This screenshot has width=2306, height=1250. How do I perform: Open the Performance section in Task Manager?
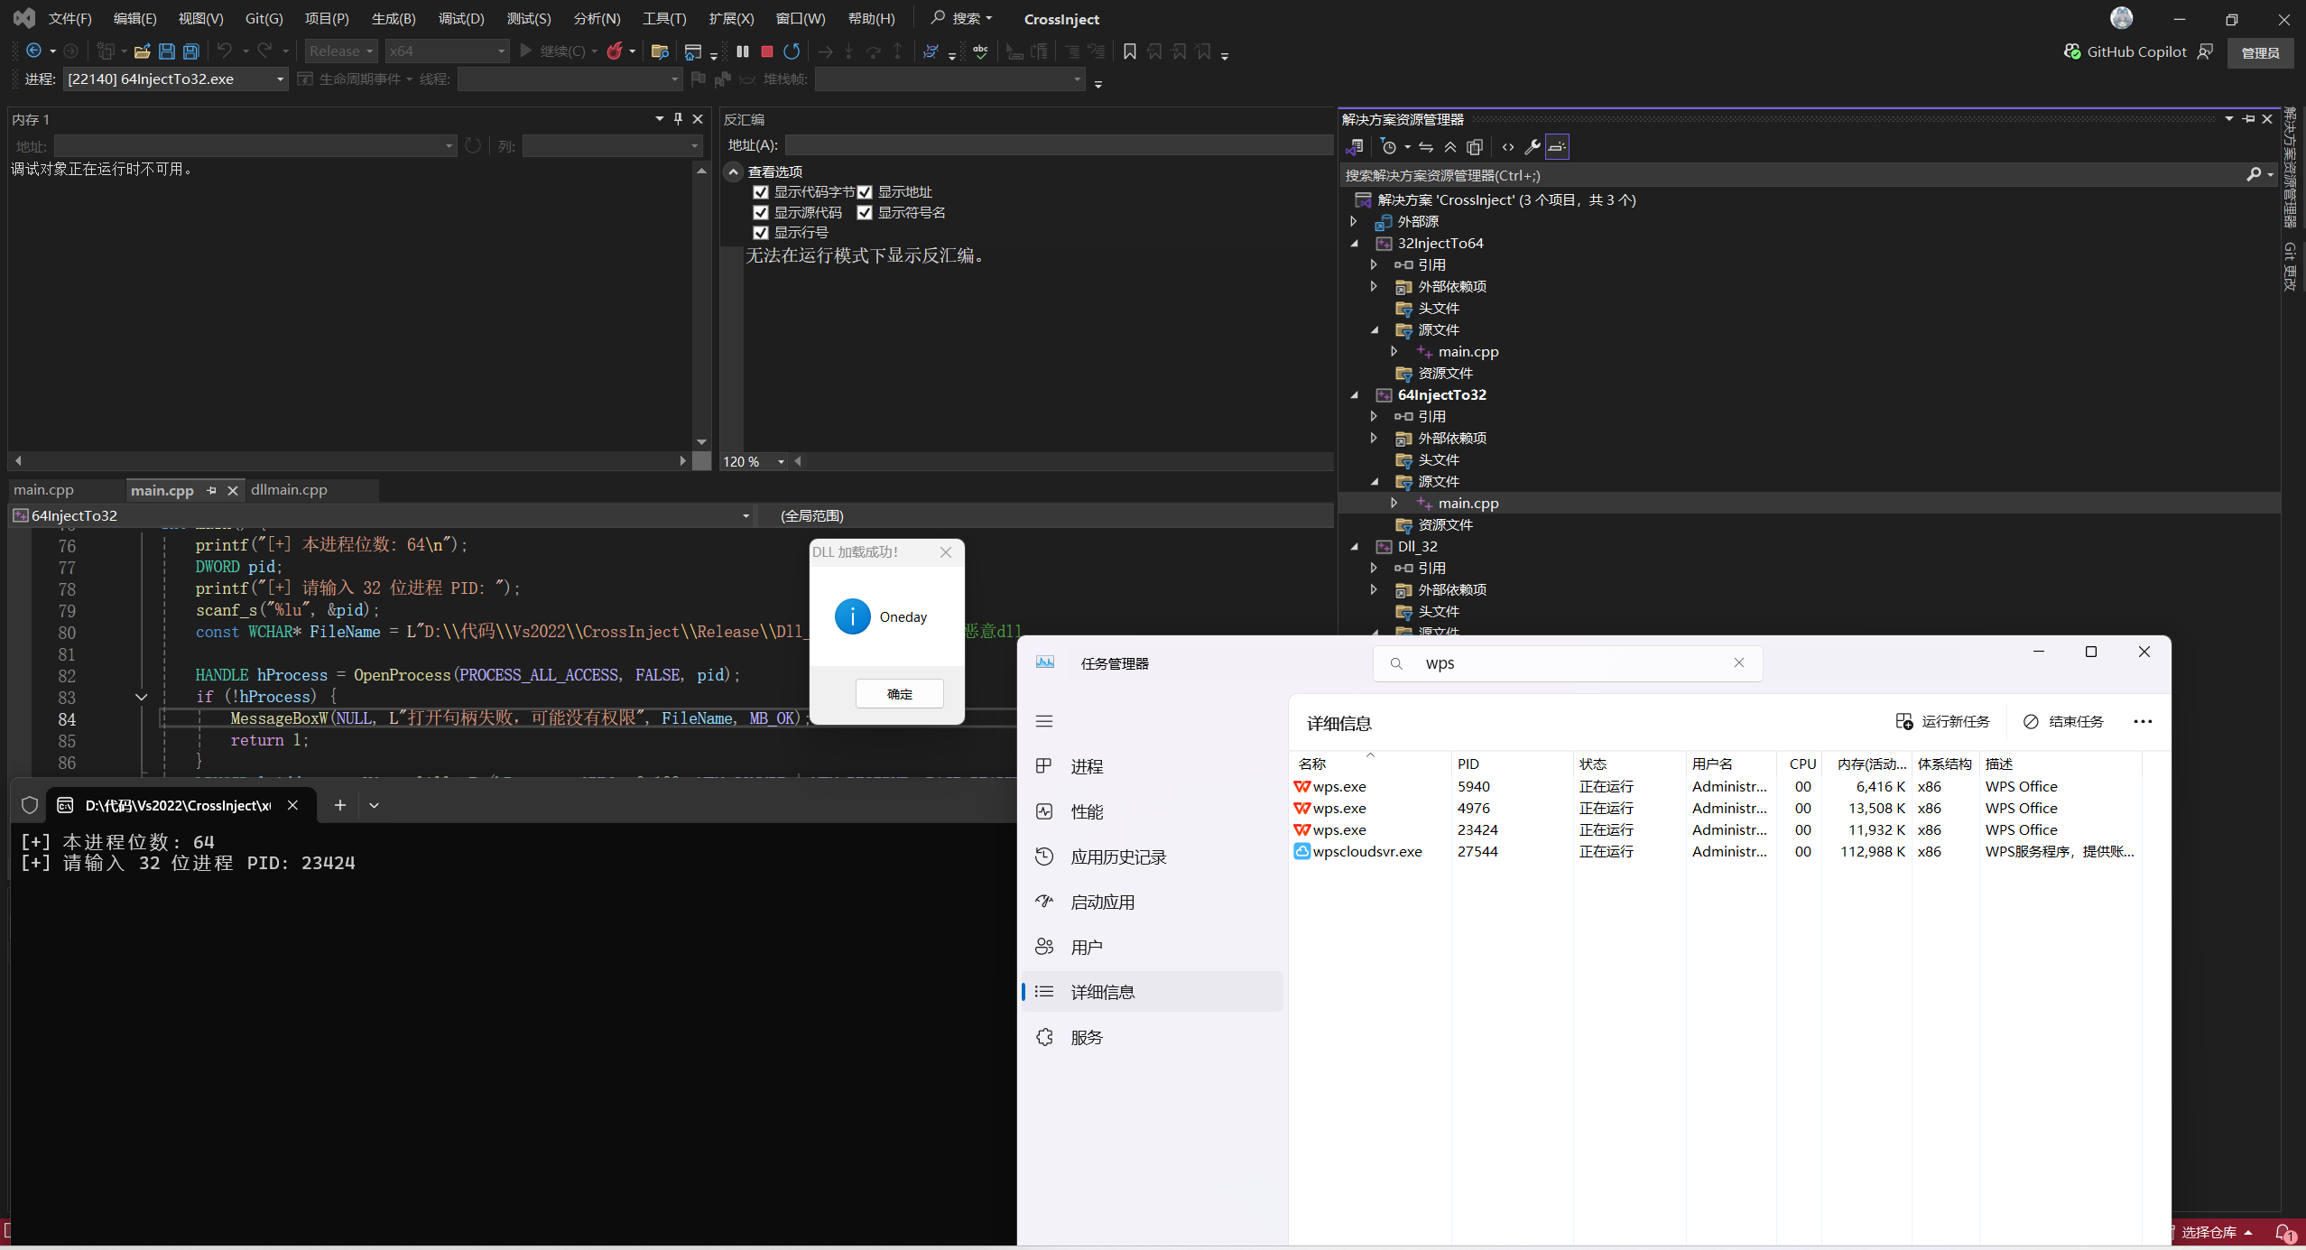tap(1087, 811)
